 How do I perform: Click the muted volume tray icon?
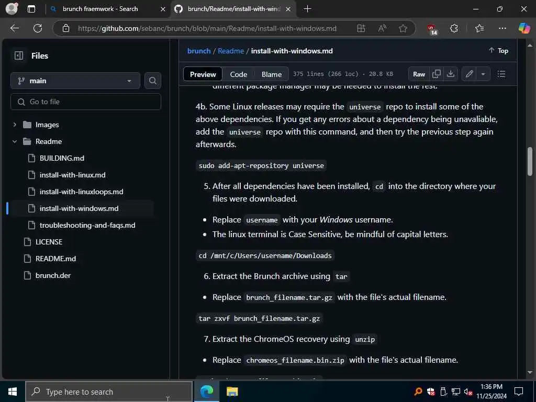[468, 392]
